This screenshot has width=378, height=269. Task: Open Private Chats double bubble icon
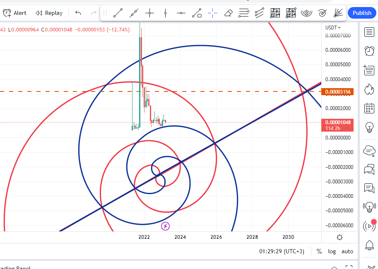click(369, 169)
